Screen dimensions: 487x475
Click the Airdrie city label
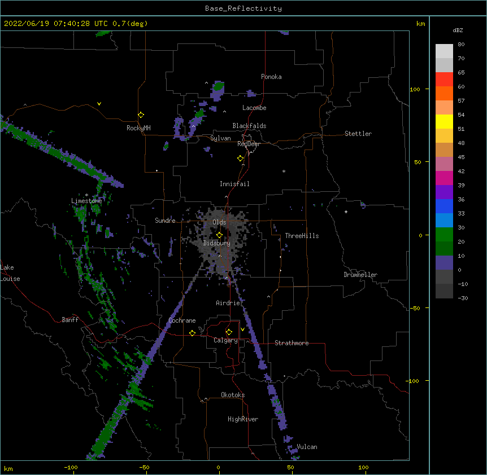(228, 303)
